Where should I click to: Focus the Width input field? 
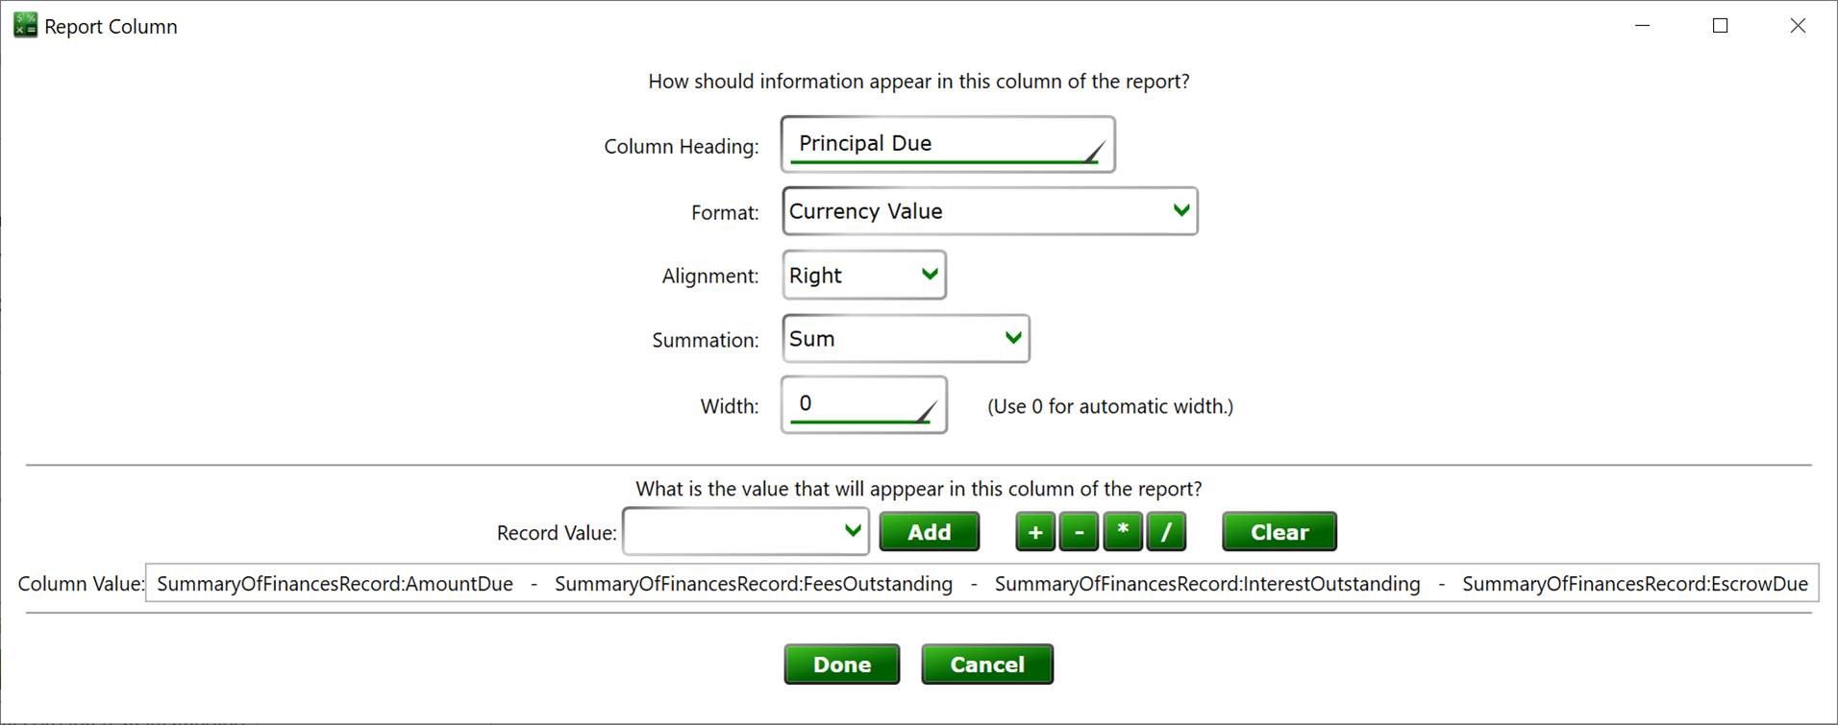pos(862,404)
